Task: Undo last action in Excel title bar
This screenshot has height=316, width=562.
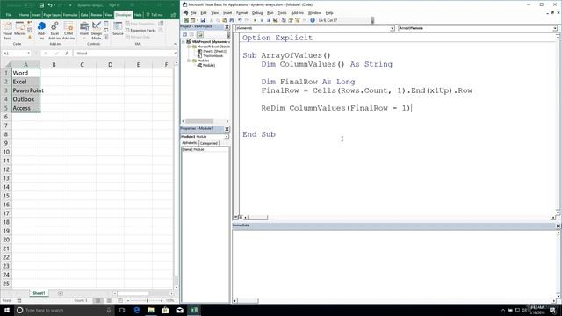Action: 50,5
